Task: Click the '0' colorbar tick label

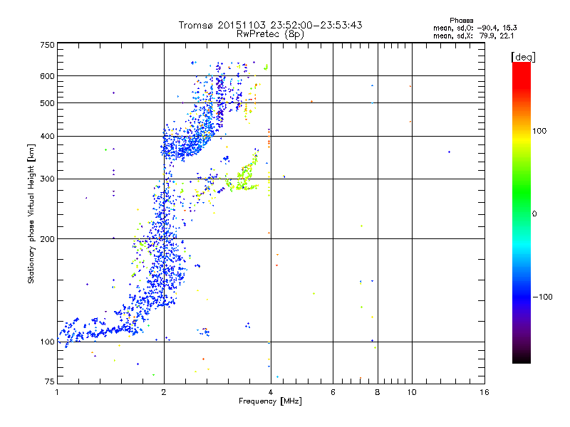Action: (534, 213)
